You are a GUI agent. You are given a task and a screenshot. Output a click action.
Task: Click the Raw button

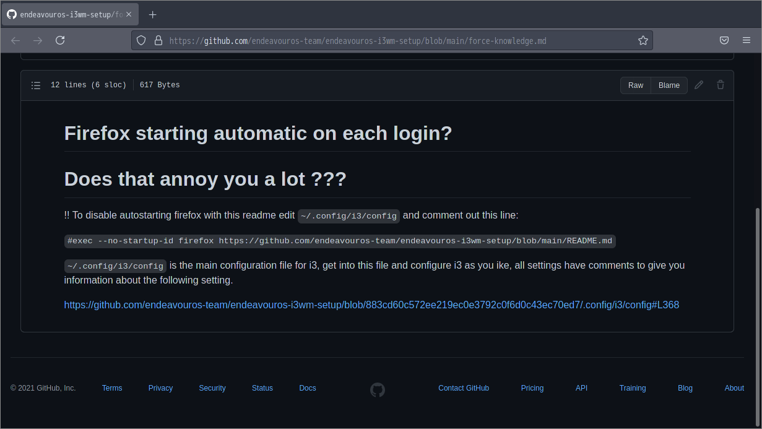(636, 85)
